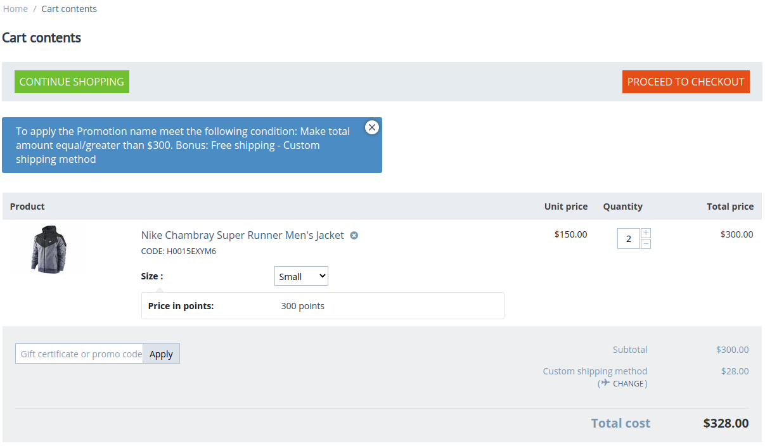Click the 300 points value
The height and width of the screenshot is (446, 765).
(x=302, y=306)
